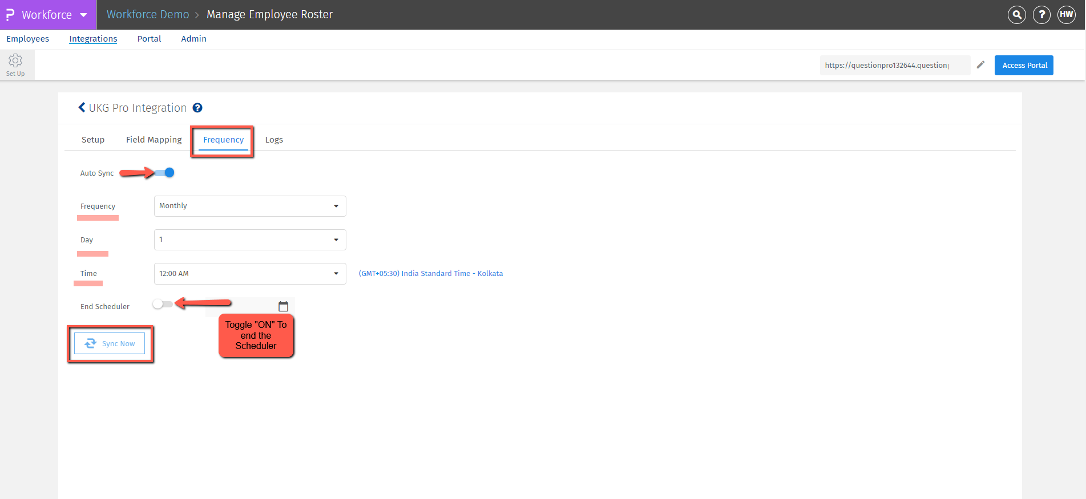
Task: Click the QuestionPro P logo icon
Action: pyautogui.click(x=10, y=15)
